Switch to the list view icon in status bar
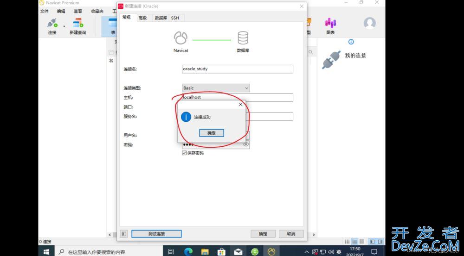The image size is (464, 256). pos(347,242)
